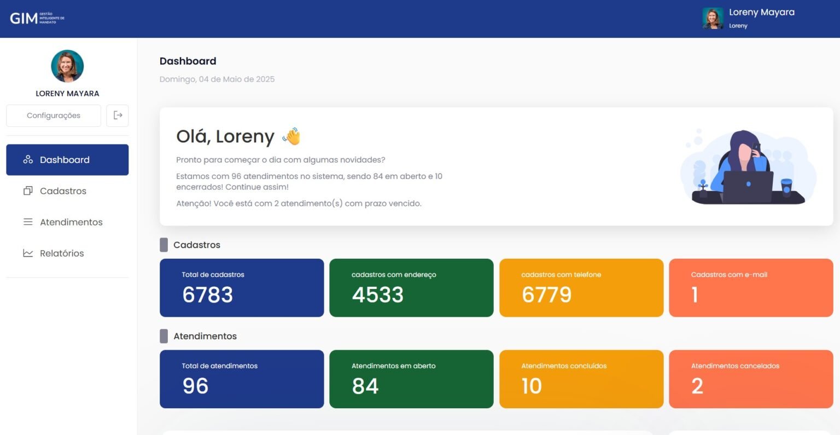Viewport: 840px width, 435px height.
Task: Click the waving hand emoji
Action: point(291,136)
